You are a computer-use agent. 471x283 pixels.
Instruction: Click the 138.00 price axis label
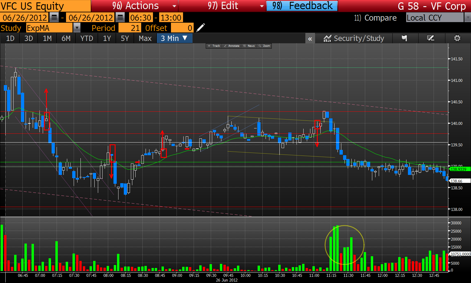pos(457,209)
